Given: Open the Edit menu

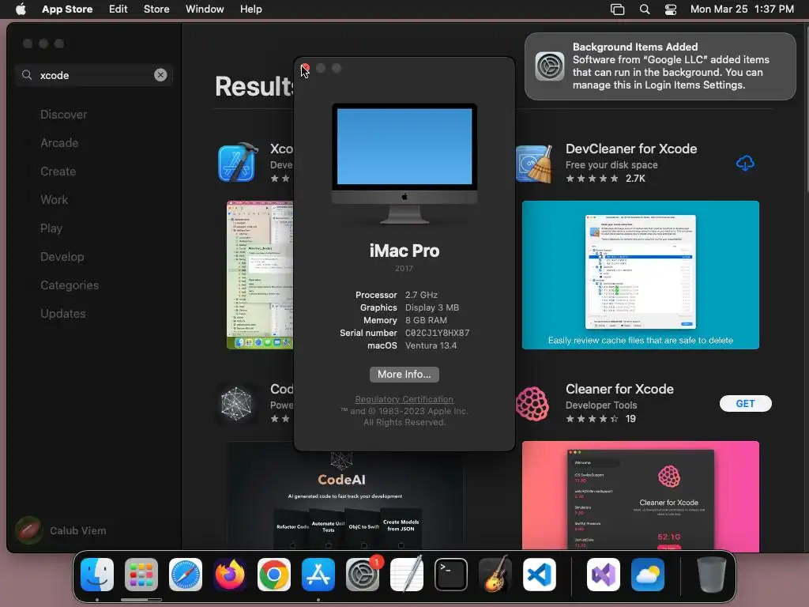Looking at the screenshot, I should point(119,9).
